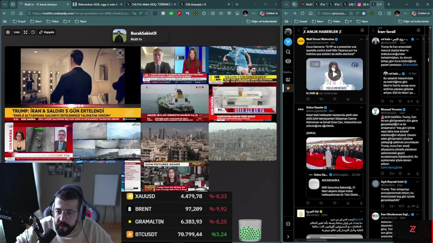The image size is (433, 243).
Task: Select the Hürmüz tanker ship channel tile
Action: click(175, 103)
